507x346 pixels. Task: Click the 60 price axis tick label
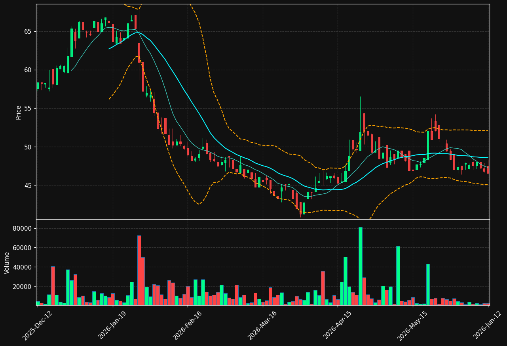(x=28, y=70)
